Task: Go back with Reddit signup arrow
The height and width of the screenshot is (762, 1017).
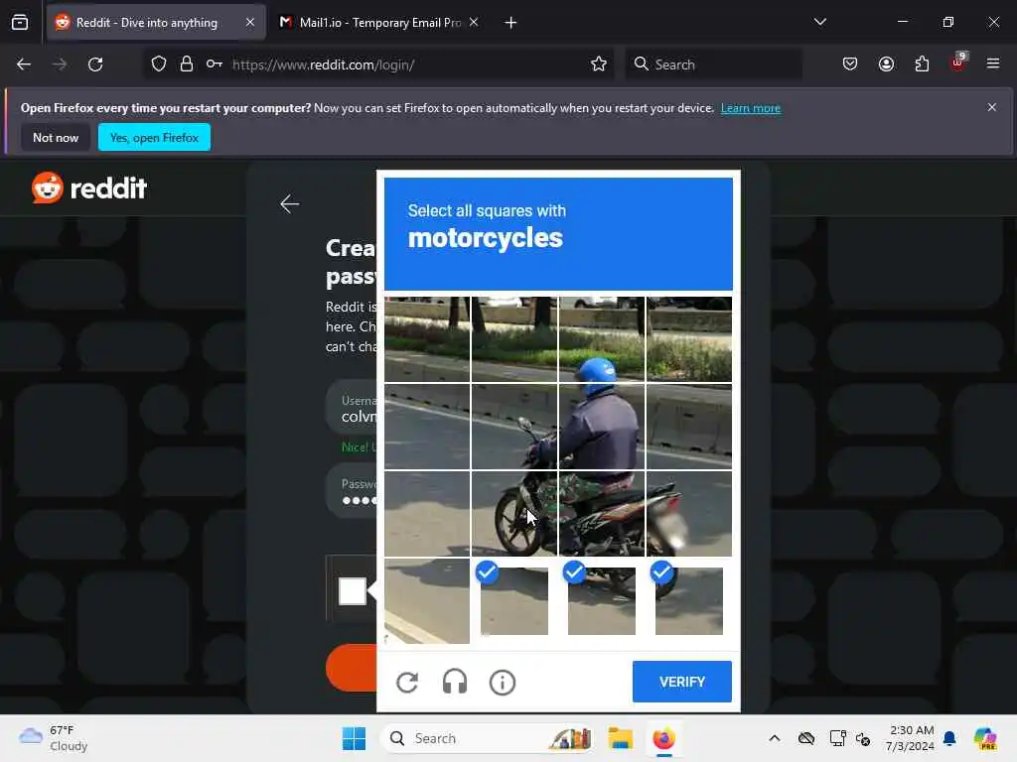Action: click(289, 204)
